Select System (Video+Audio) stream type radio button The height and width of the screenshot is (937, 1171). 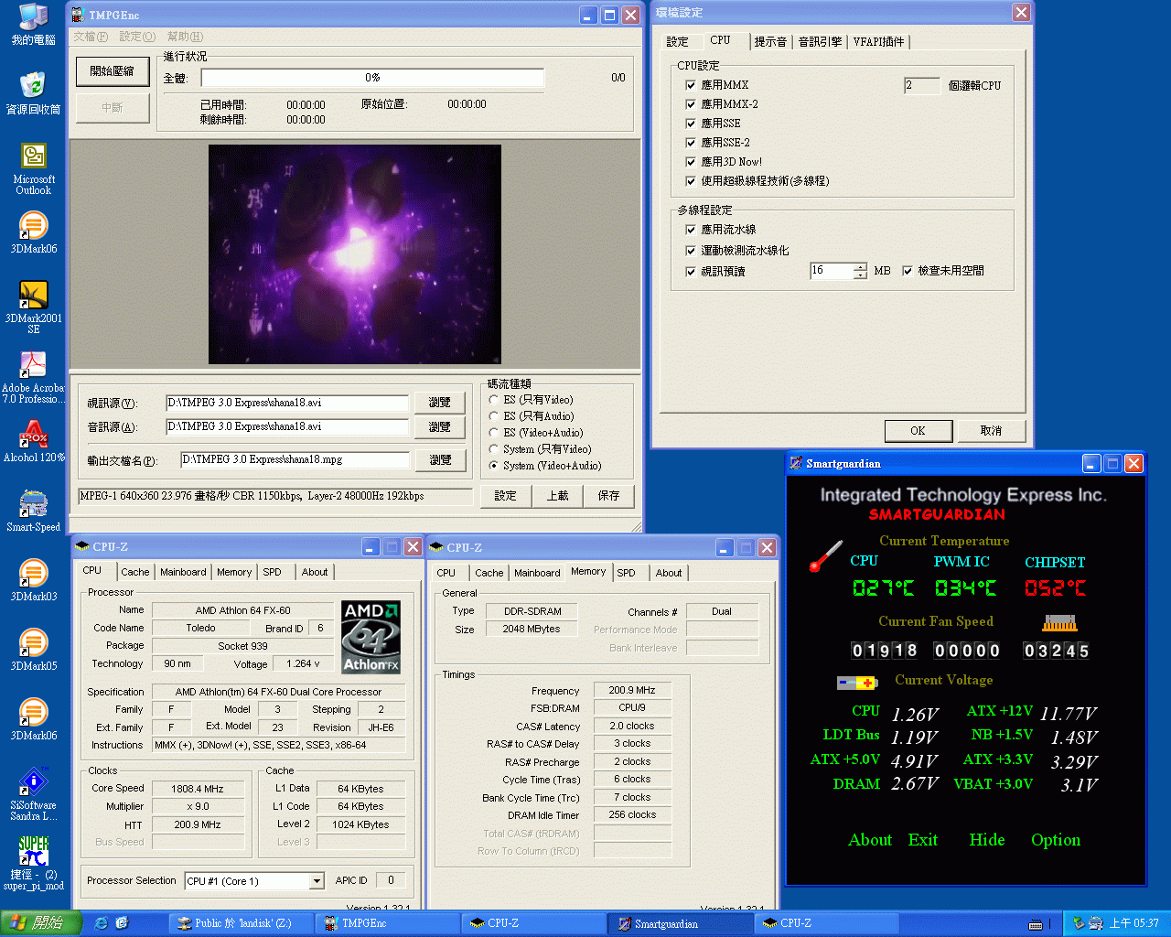tap(494, 466)
